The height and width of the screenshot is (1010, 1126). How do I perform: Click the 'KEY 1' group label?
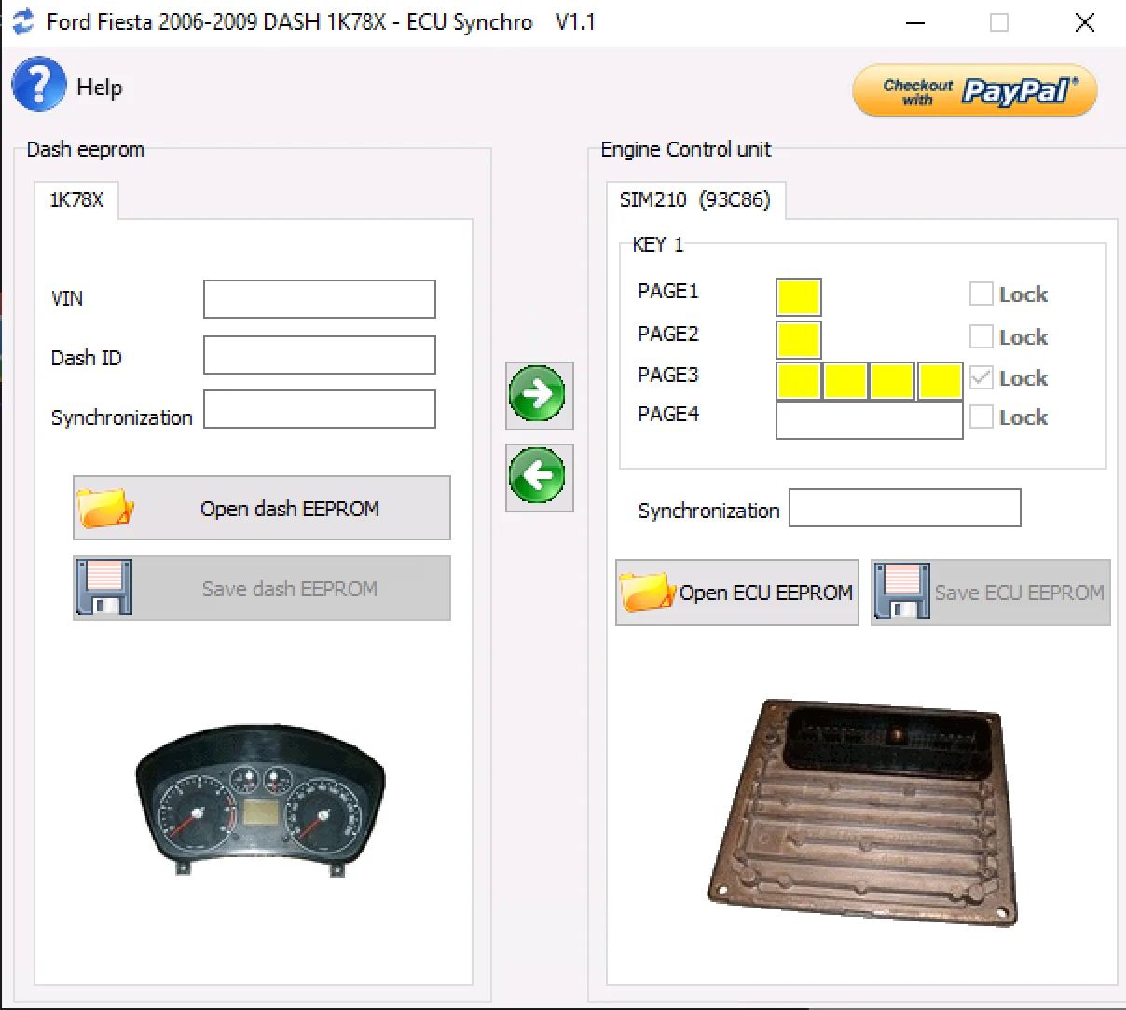pos(658,244)
